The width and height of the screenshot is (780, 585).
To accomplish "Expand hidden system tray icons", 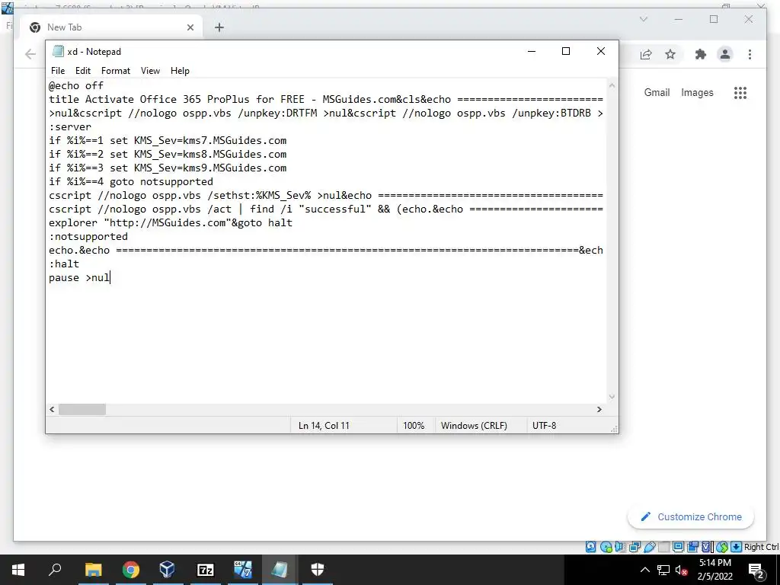I will (x=644, y=570).
